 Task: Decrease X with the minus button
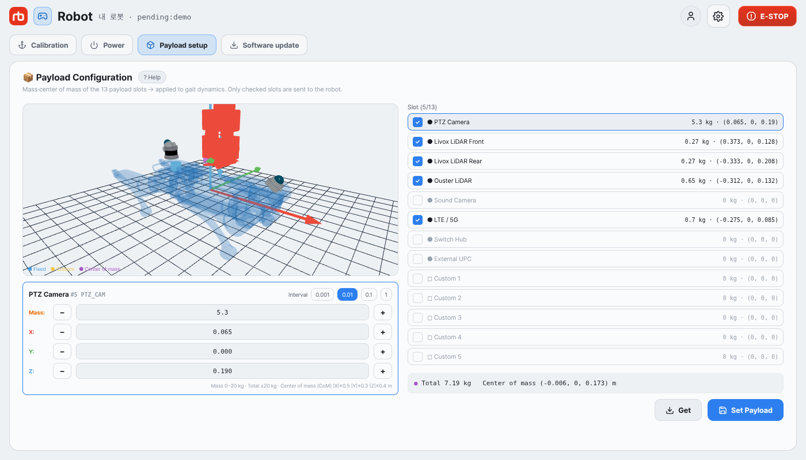(x=62, y=332)
